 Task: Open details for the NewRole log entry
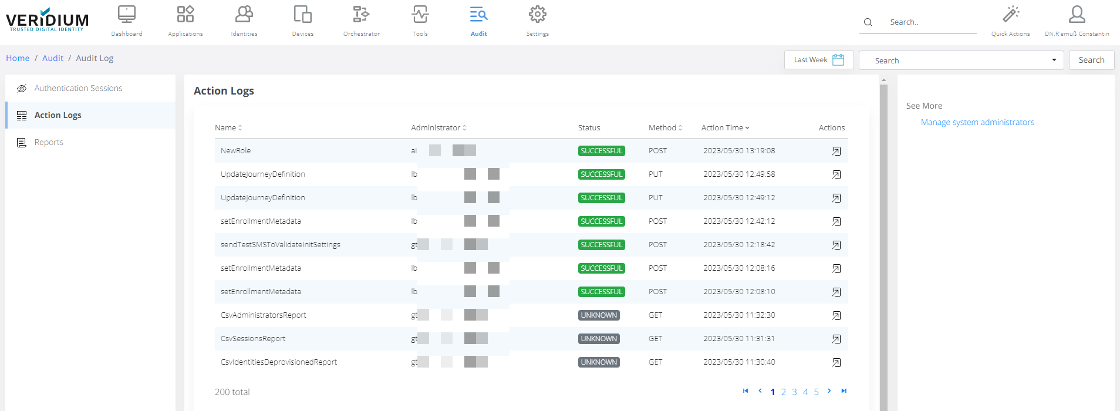(836, 151)
